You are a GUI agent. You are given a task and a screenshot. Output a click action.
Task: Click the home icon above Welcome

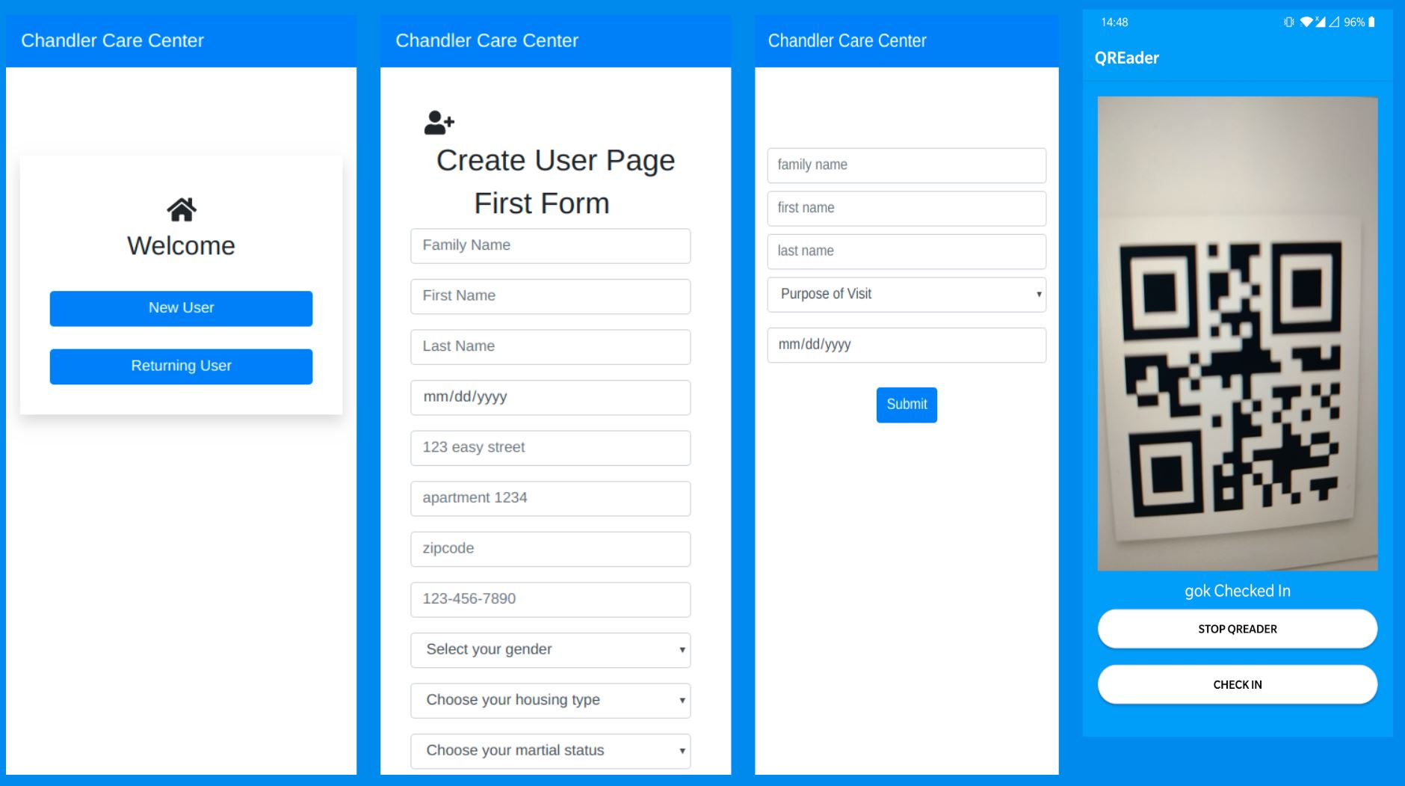coord(182,209)
